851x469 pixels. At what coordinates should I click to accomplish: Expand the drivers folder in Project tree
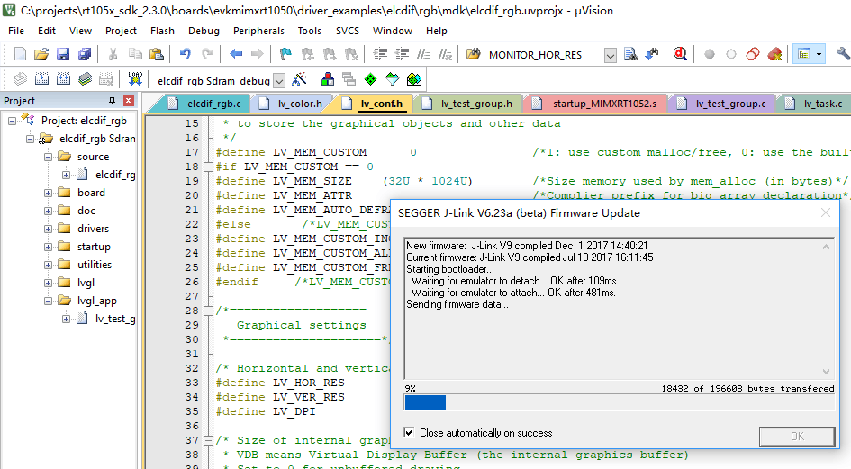[x=49, y=229]
